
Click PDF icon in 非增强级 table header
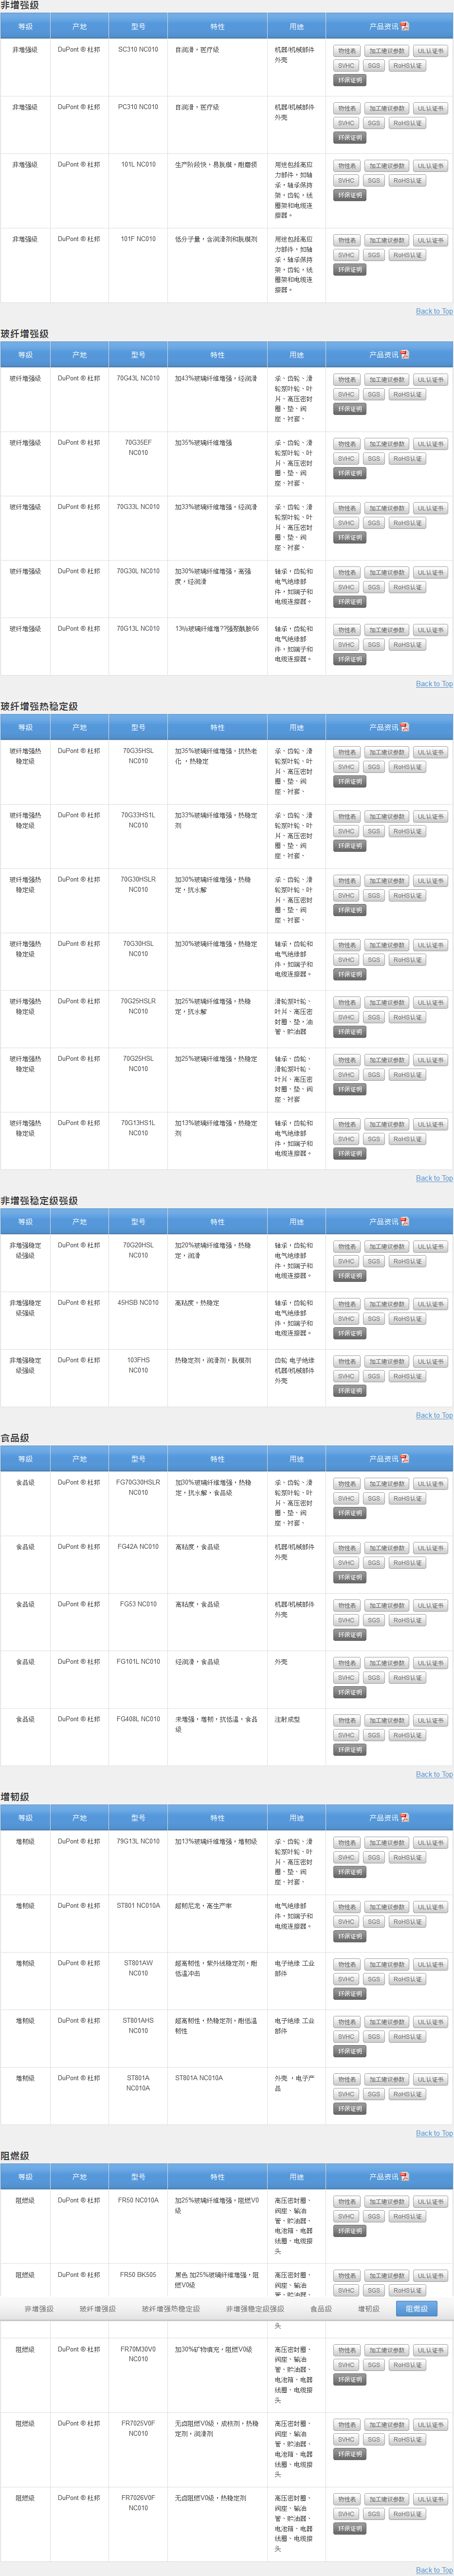click(404, 26)
